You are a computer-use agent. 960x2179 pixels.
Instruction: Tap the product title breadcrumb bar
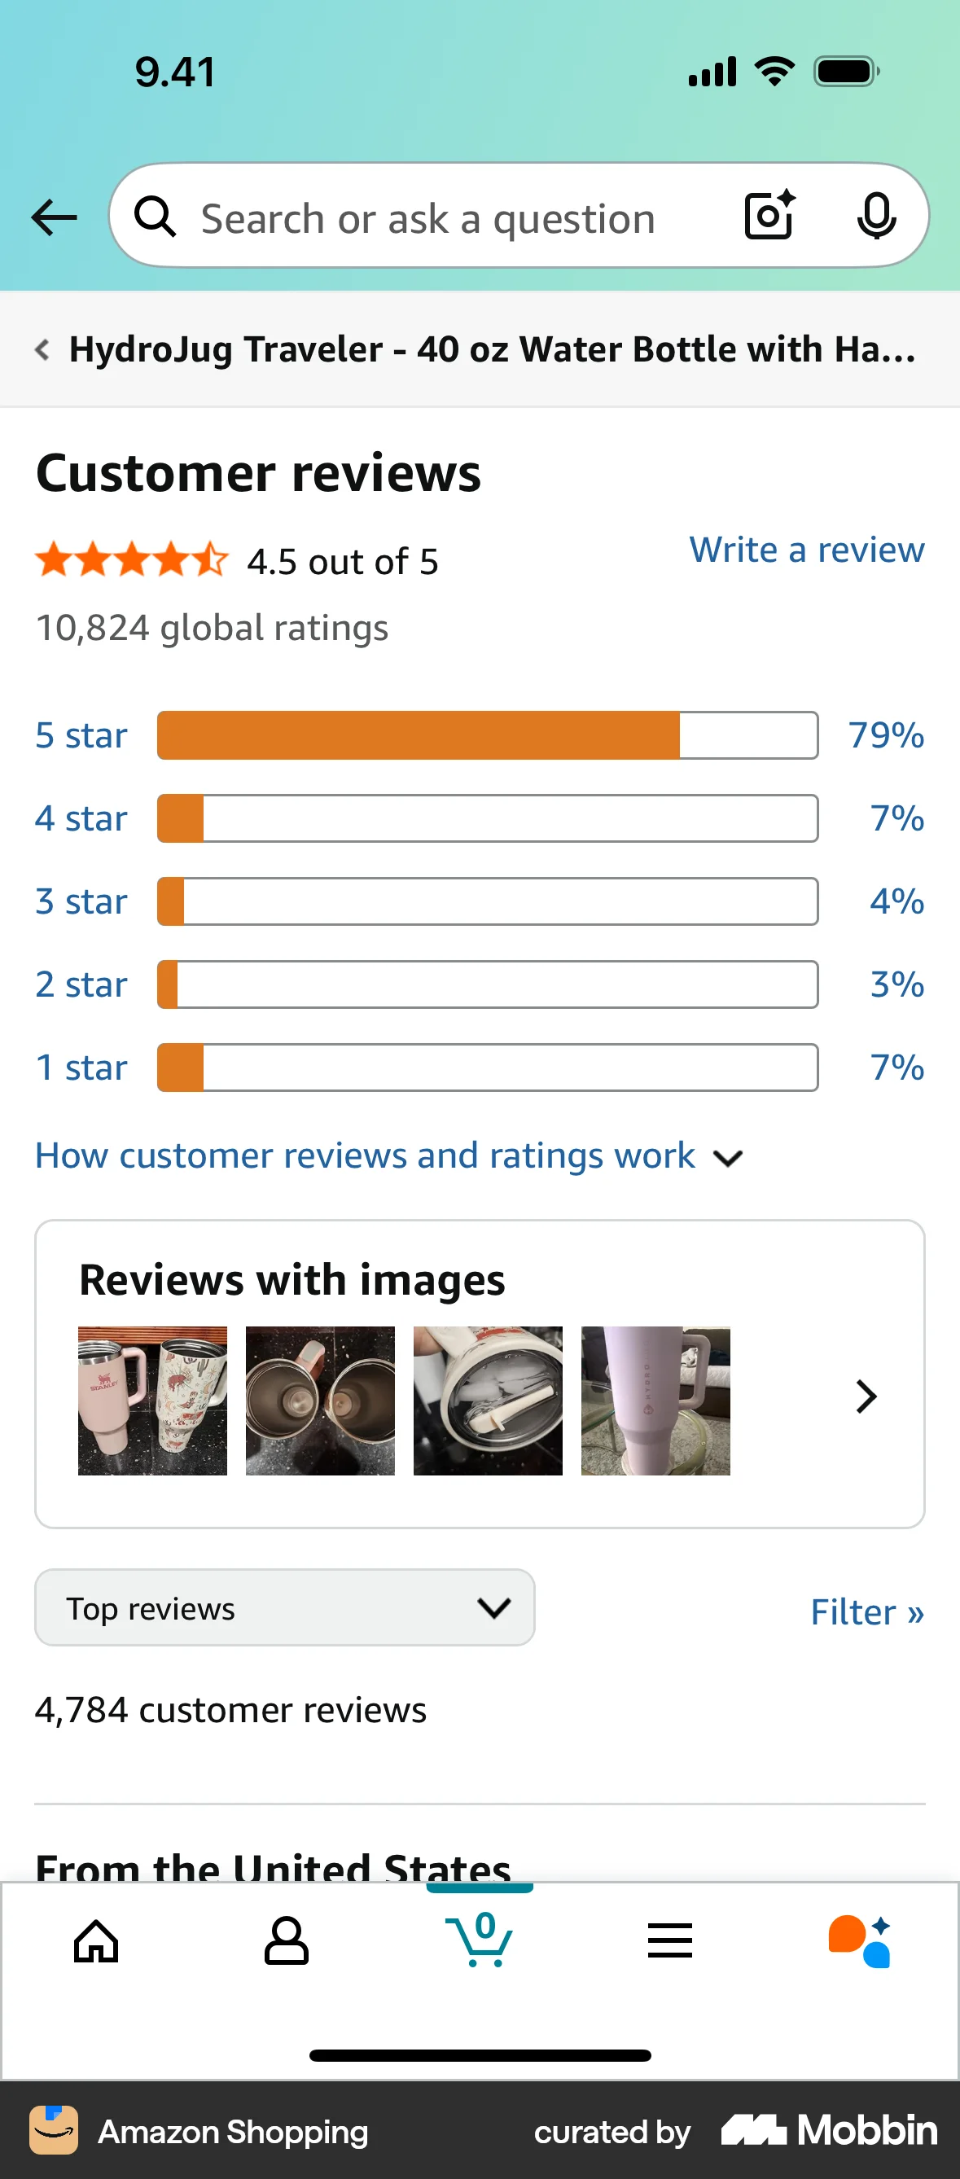coord(480,349)
